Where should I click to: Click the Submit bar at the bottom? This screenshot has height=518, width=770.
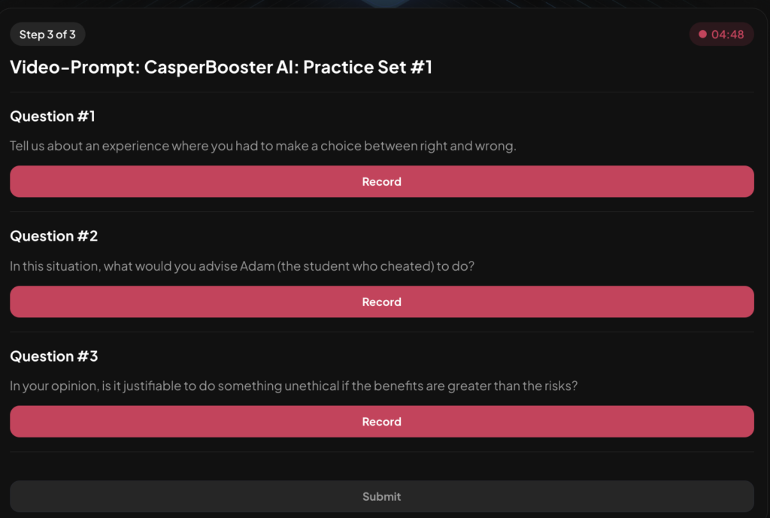[381, 496]
